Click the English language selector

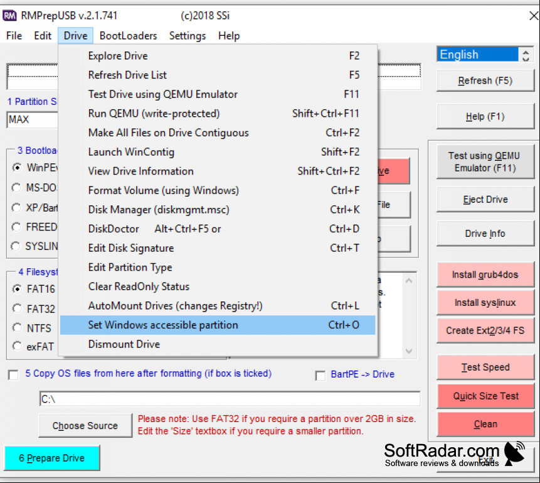477,55
